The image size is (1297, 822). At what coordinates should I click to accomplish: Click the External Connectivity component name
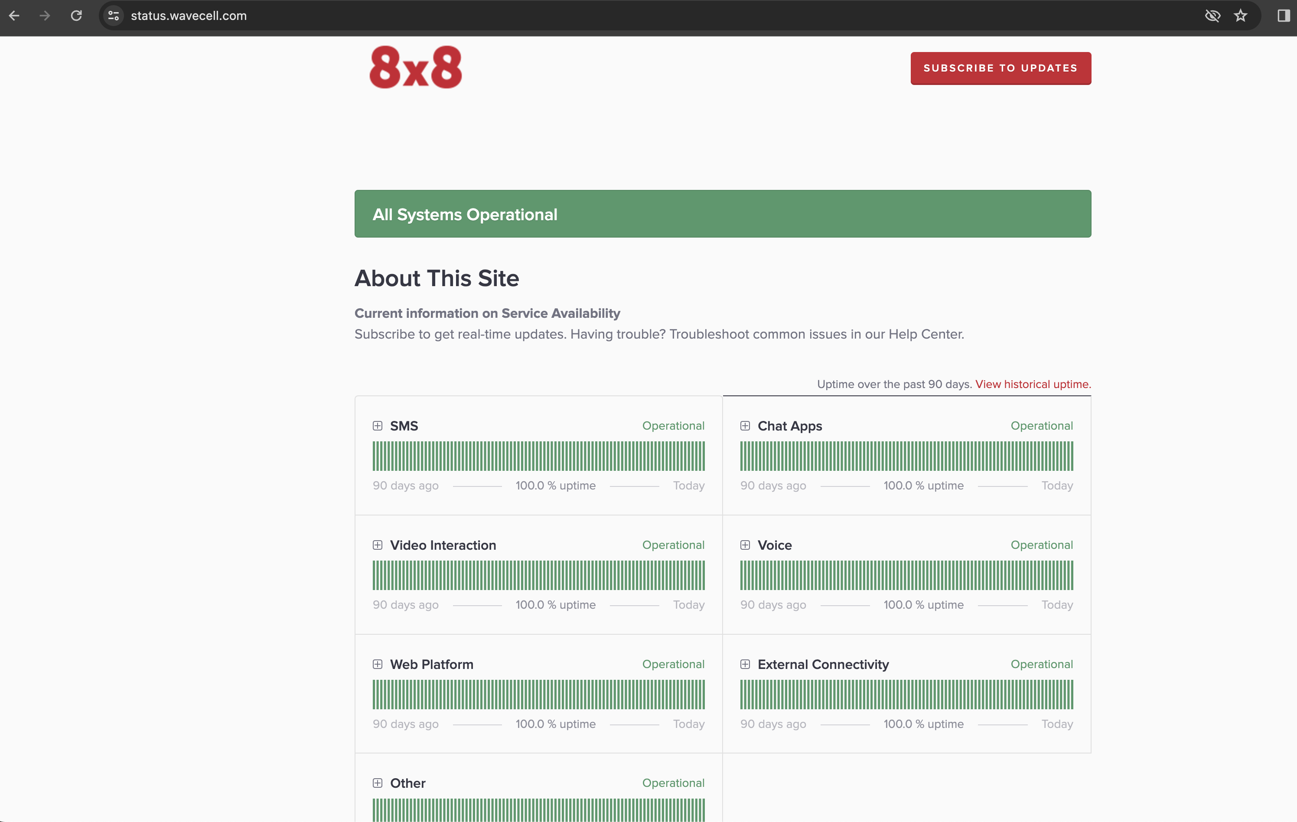(x=823, y=664)
